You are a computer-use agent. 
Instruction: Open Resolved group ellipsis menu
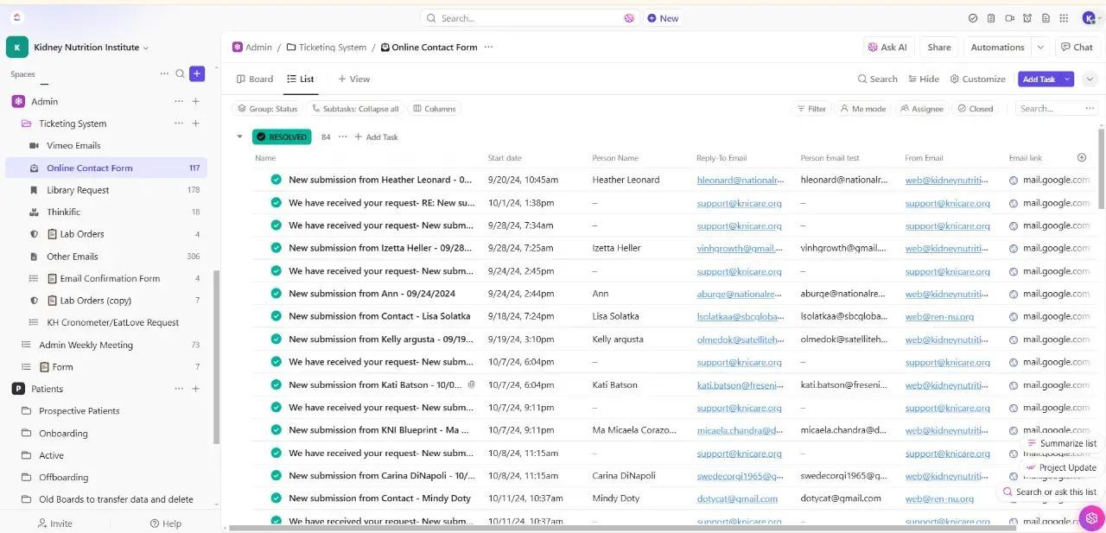point(343,136)
